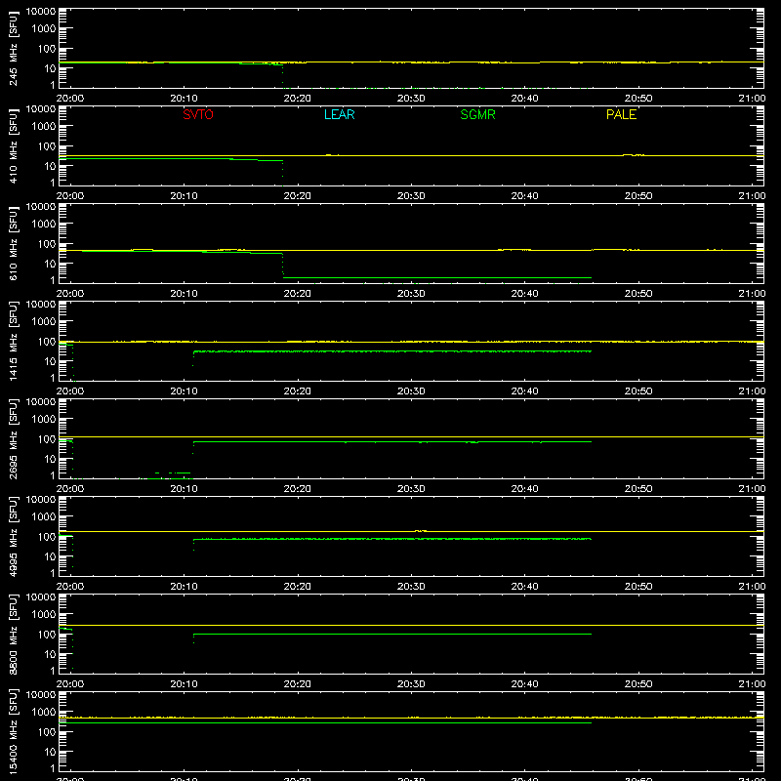This screenshot has height=781, width=781.
Task: Click the 20:50 time label under the 2695 MHz plot
Action: 638,489
